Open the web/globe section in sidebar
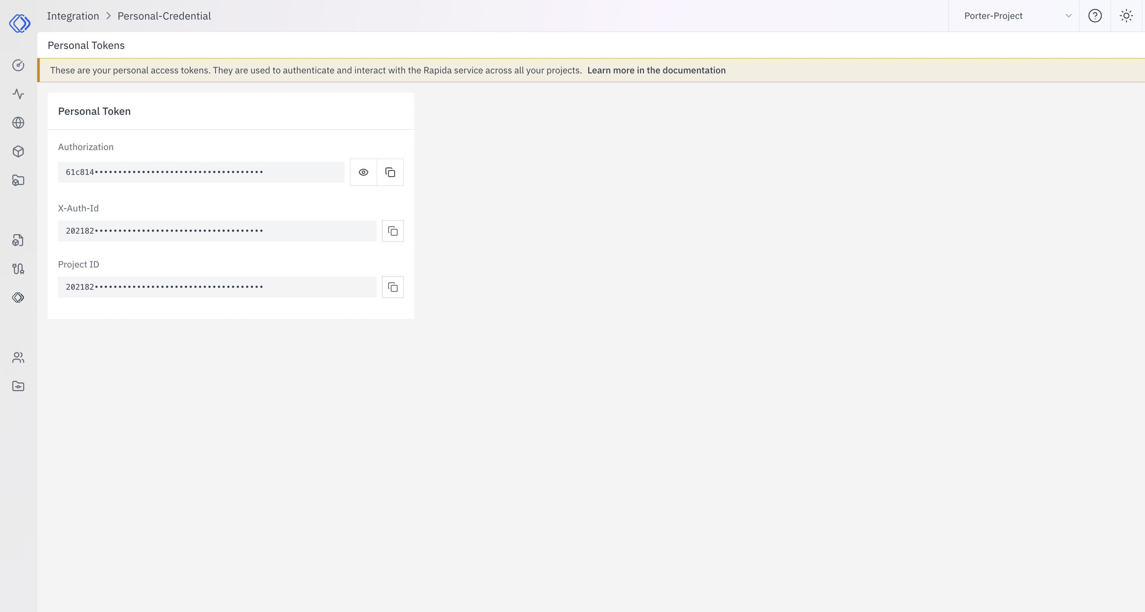The height and width of the screenshot is (612, 1145). pyautogui.click(x=18, y=123)
